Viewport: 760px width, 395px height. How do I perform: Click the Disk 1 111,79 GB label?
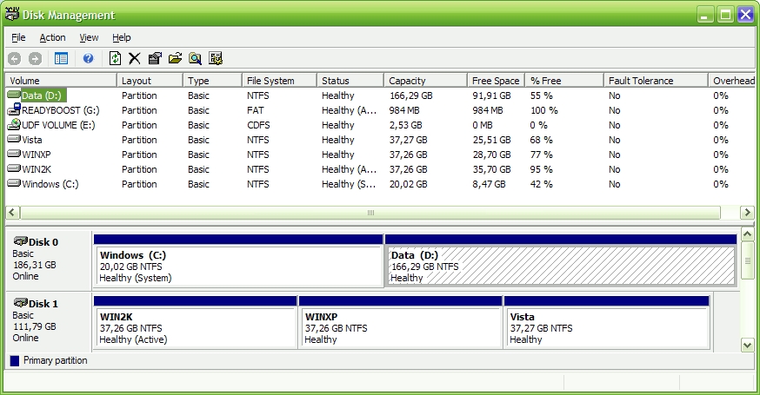35,326
